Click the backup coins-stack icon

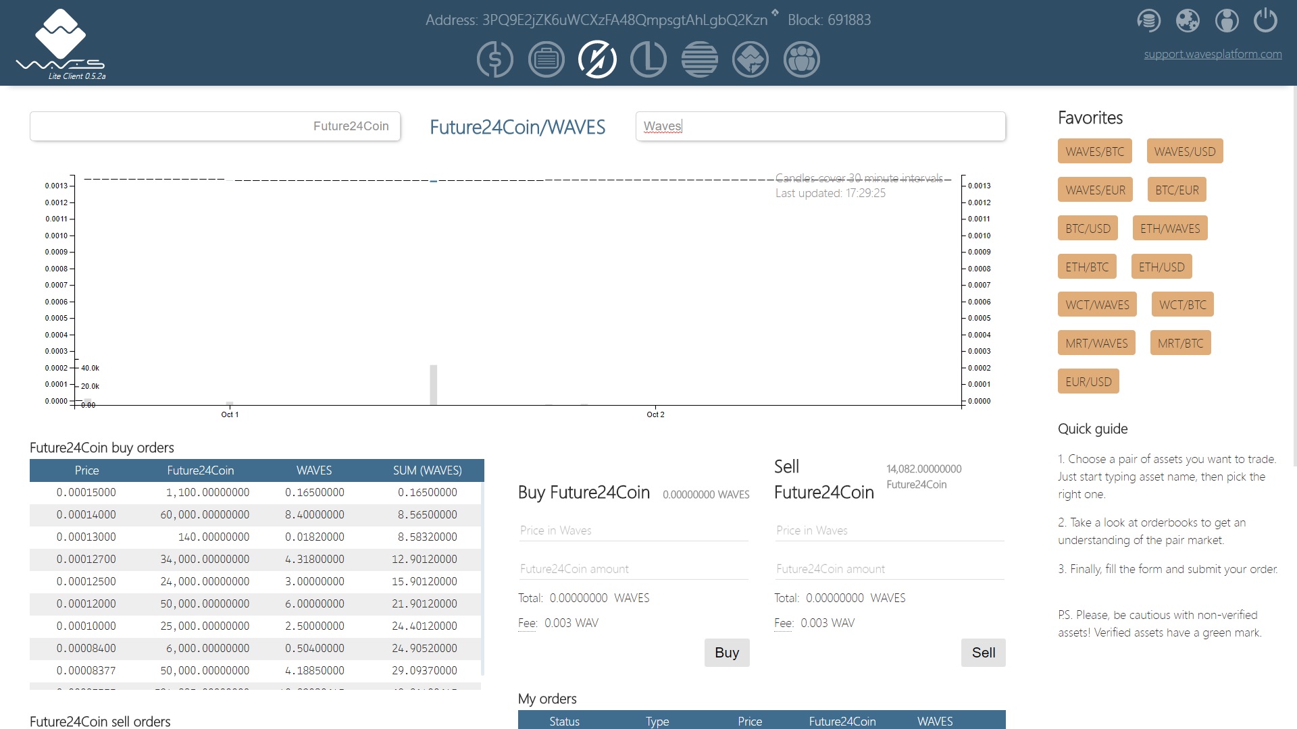pos(1148,20)
